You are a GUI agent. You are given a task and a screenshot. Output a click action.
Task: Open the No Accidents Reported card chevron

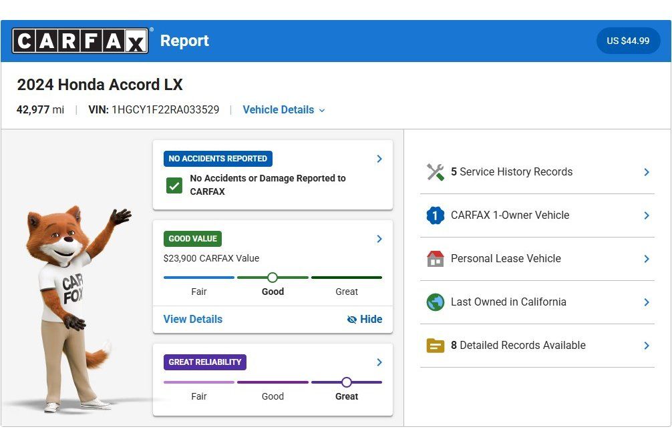point(379,159)
